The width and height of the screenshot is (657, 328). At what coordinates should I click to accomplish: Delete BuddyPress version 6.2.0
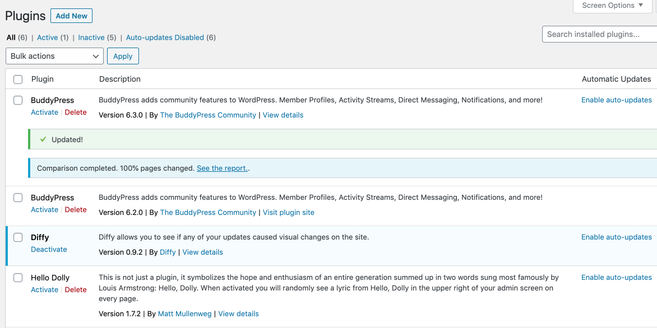coord(76,209)
